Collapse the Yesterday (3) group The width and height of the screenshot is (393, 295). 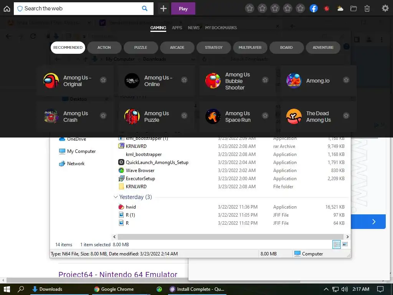point(116,197)
